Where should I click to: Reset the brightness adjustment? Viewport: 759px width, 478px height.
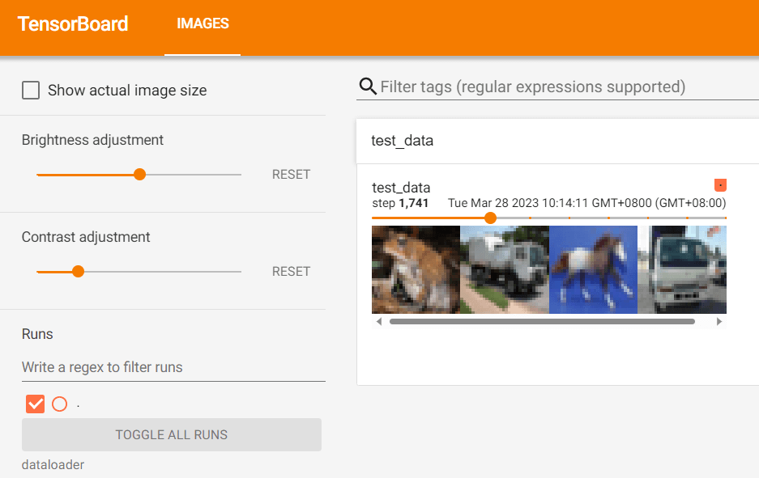(x=291, y=175)
